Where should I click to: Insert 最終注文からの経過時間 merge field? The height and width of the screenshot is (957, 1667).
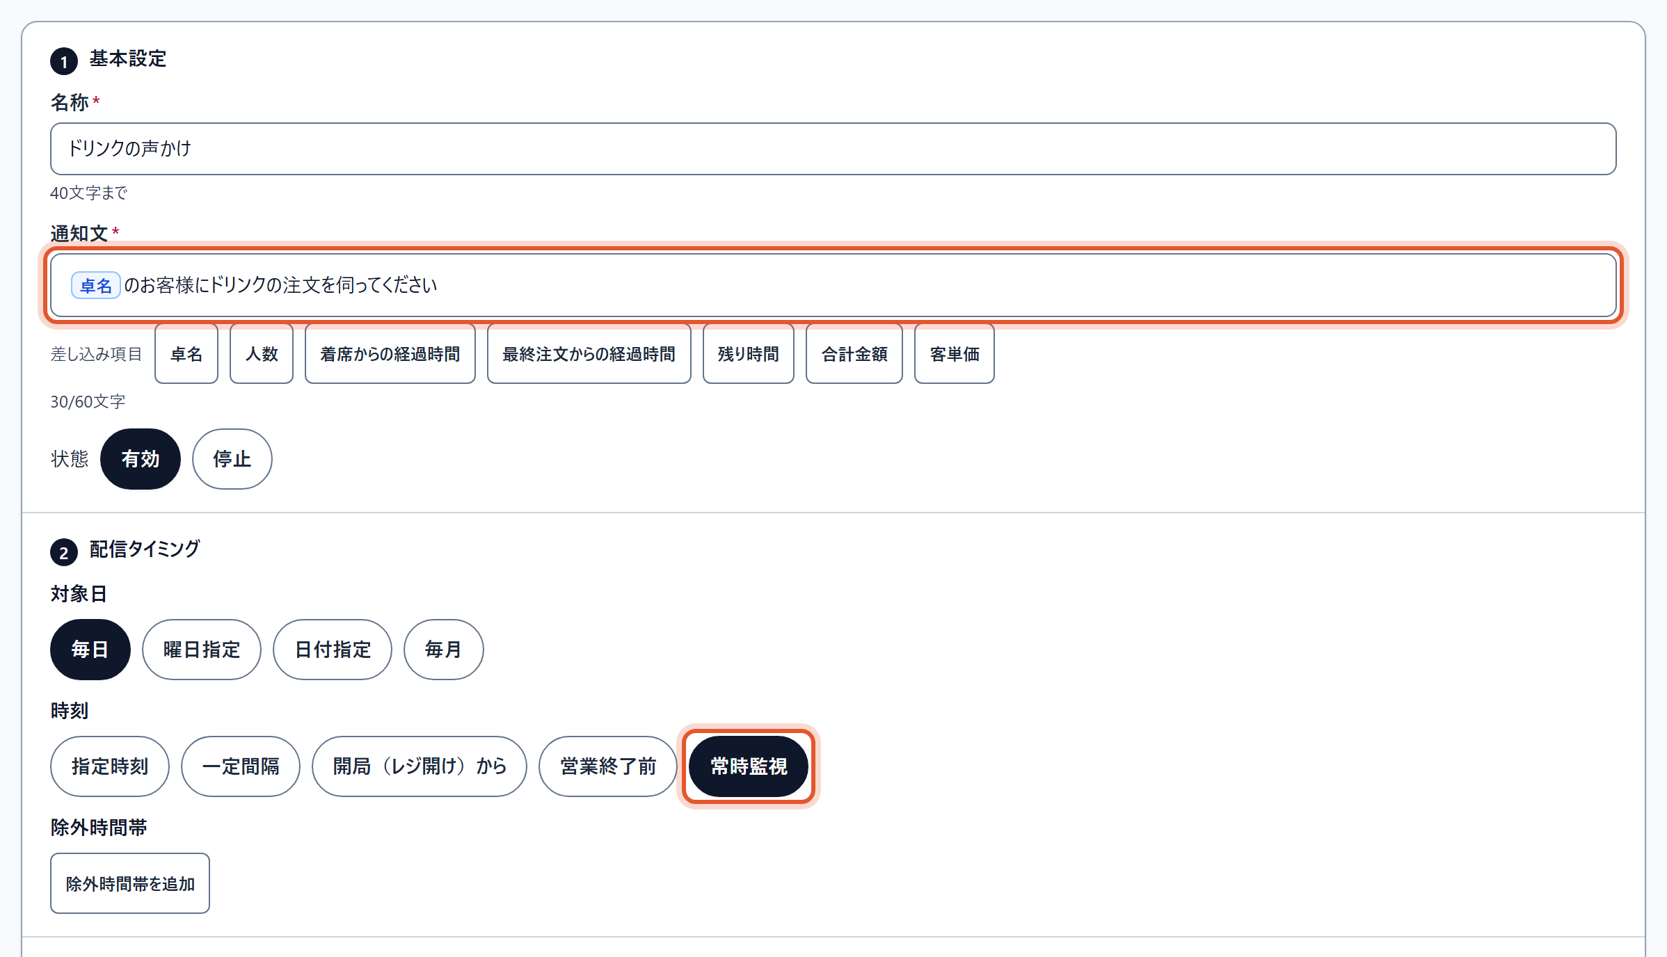[x=589, y=353]
